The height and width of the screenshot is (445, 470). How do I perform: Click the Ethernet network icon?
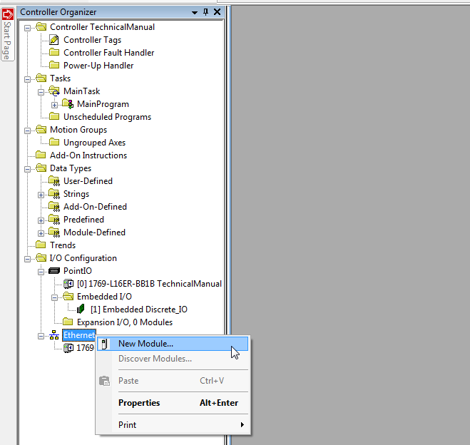[54, 335]
